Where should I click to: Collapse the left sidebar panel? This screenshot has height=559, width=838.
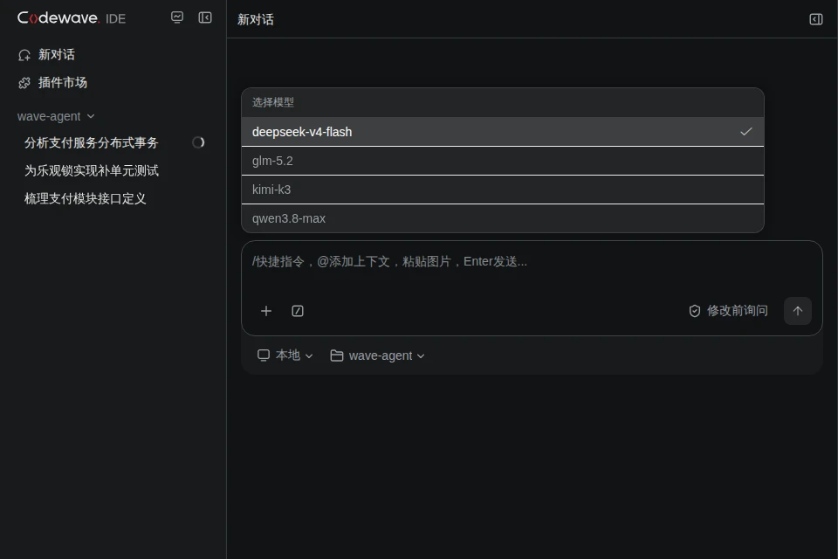click(x=205, y=17)
